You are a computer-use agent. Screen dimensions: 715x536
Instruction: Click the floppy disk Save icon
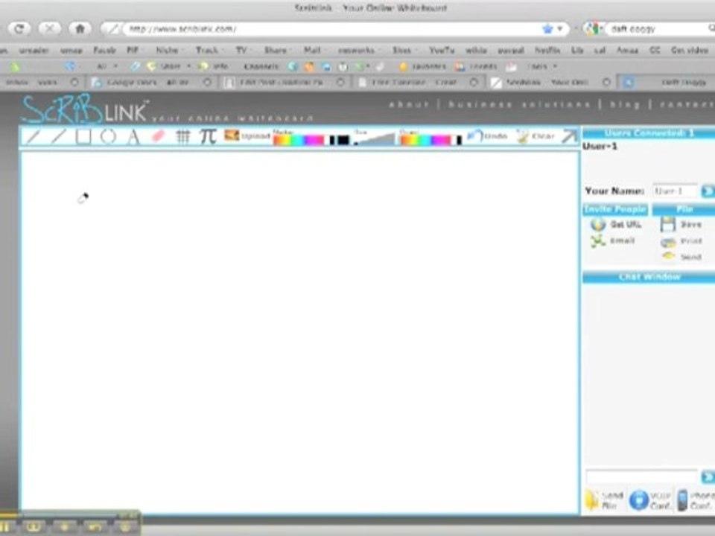(668, 224)
